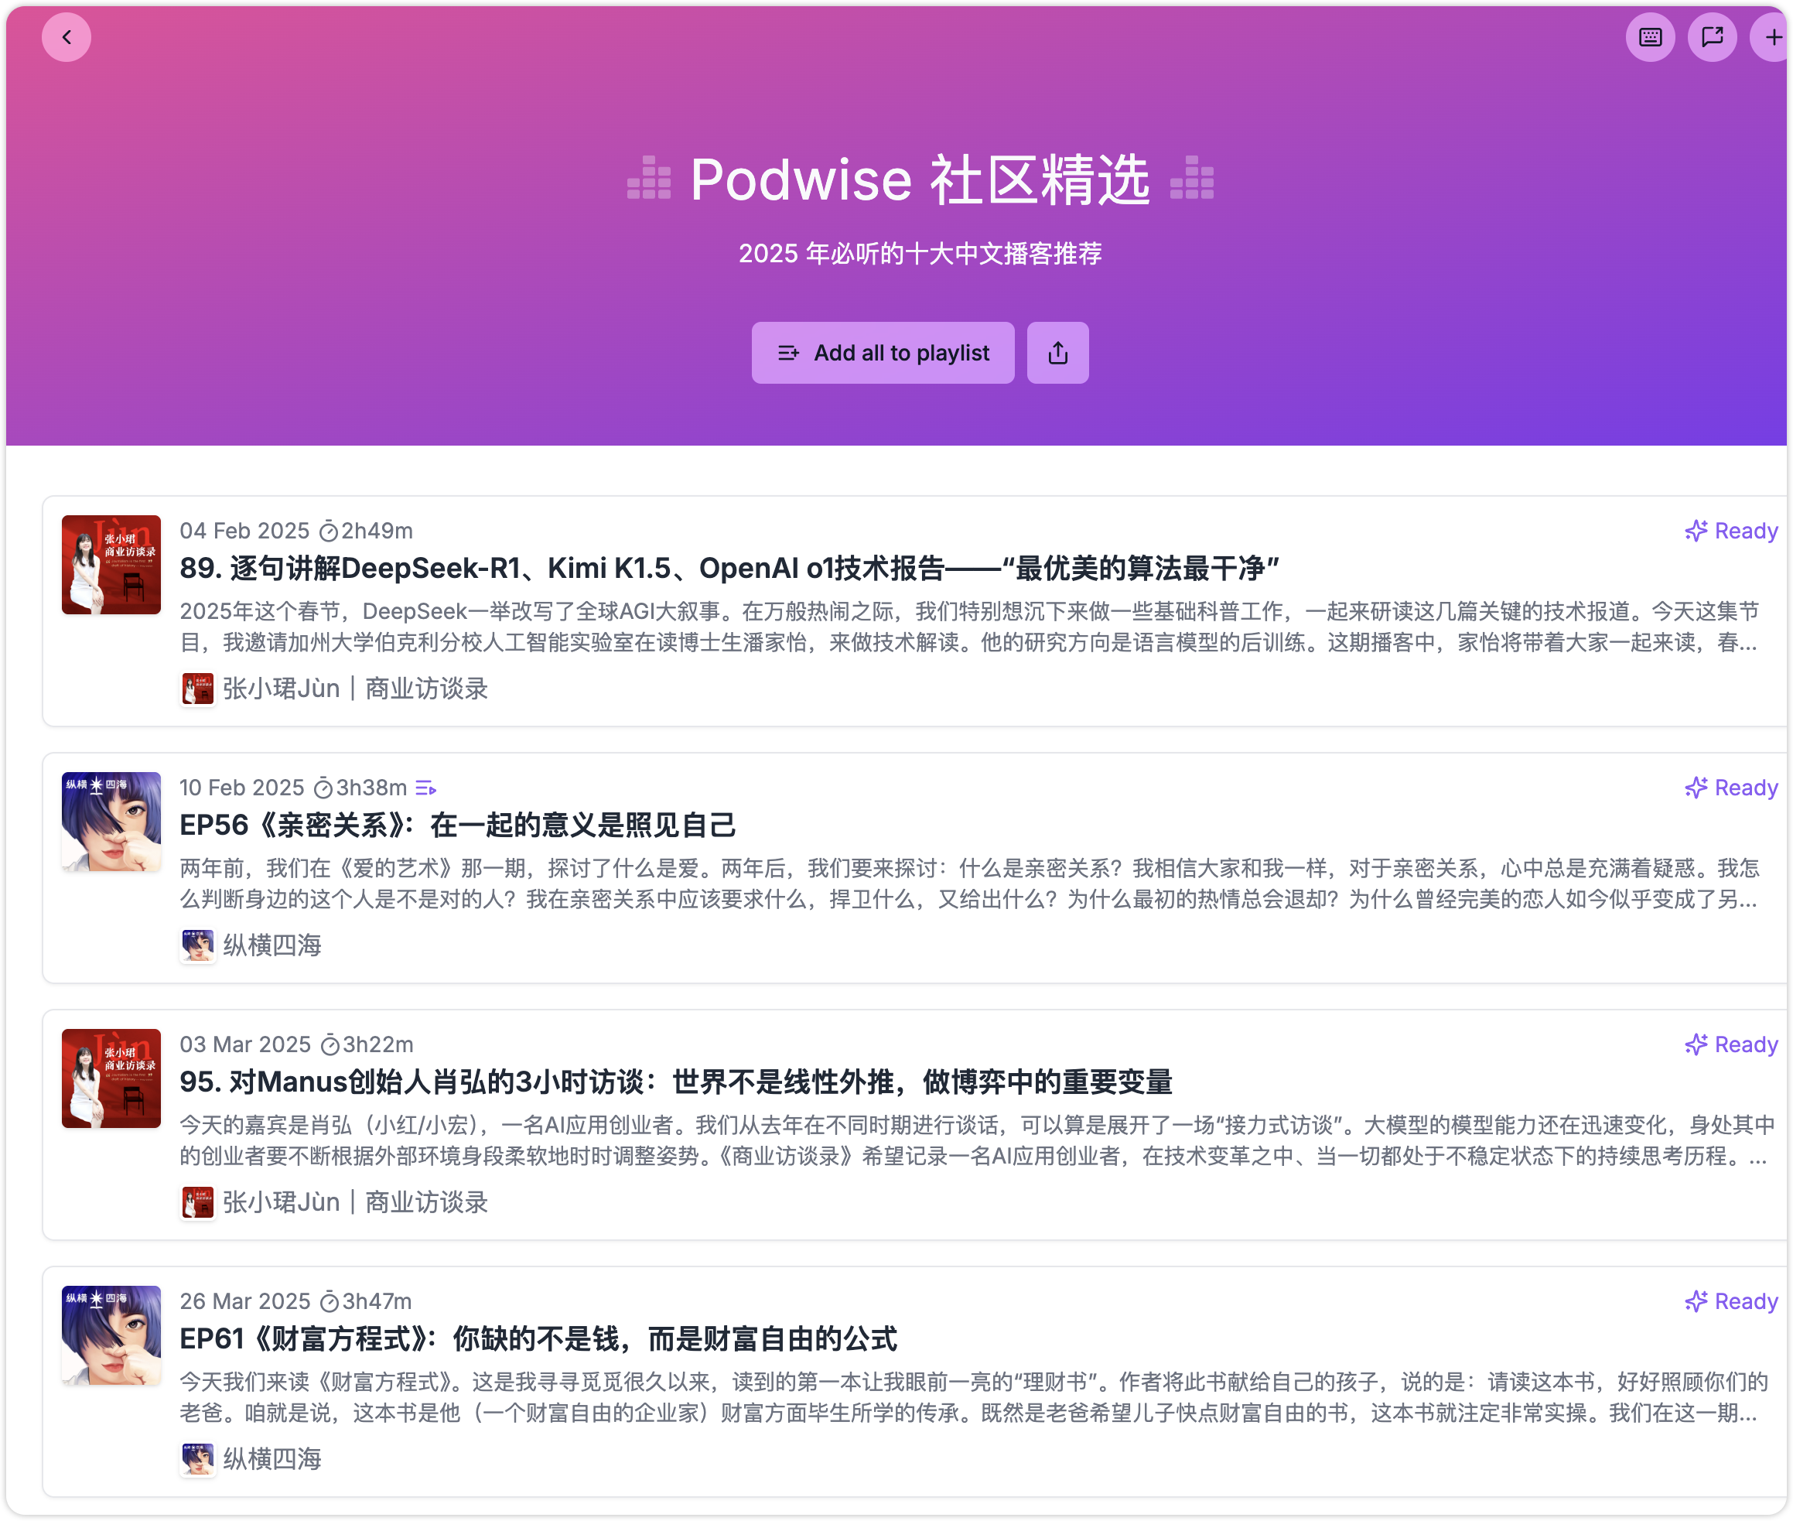Click the 纵横四海 podcast name under EP61
1793x1521 pixels.
pos(272,1459)
